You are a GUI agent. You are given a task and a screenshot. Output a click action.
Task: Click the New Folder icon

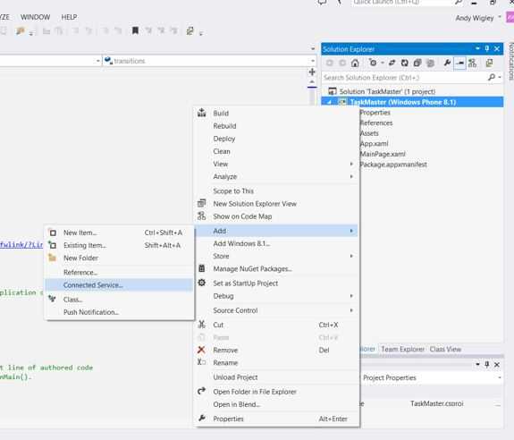(x=52, y=258)
